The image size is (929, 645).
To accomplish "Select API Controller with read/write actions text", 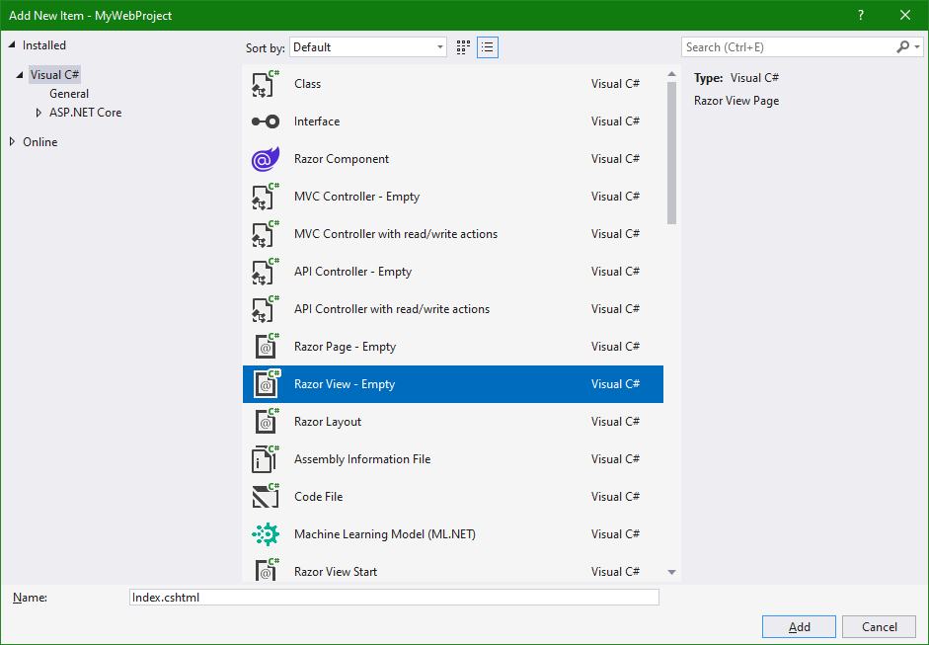I will coord(392,309).
